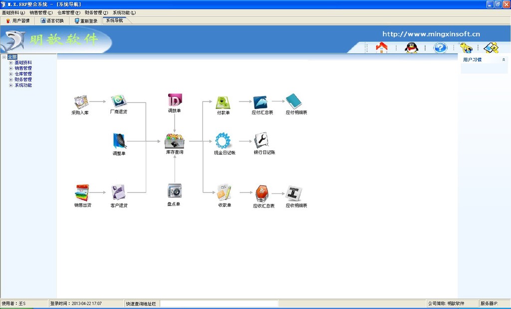The width and height of the screenshot is (511, 309).
Task: Collapse the 全部 root tree node
Action: 4,57
